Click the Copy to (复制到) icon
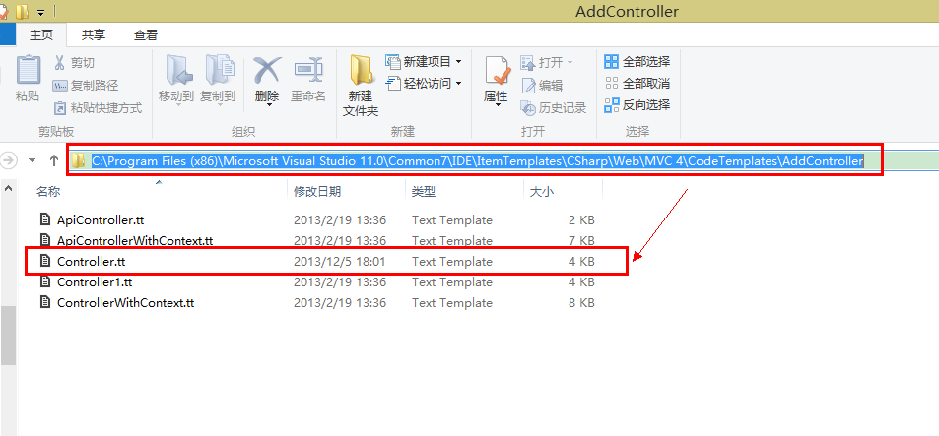939x436 pixels. click(220, 70)
